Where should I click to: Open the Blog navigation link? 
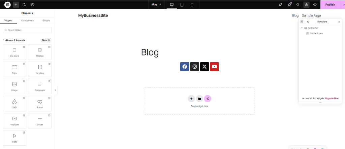[x=295, y=15]
